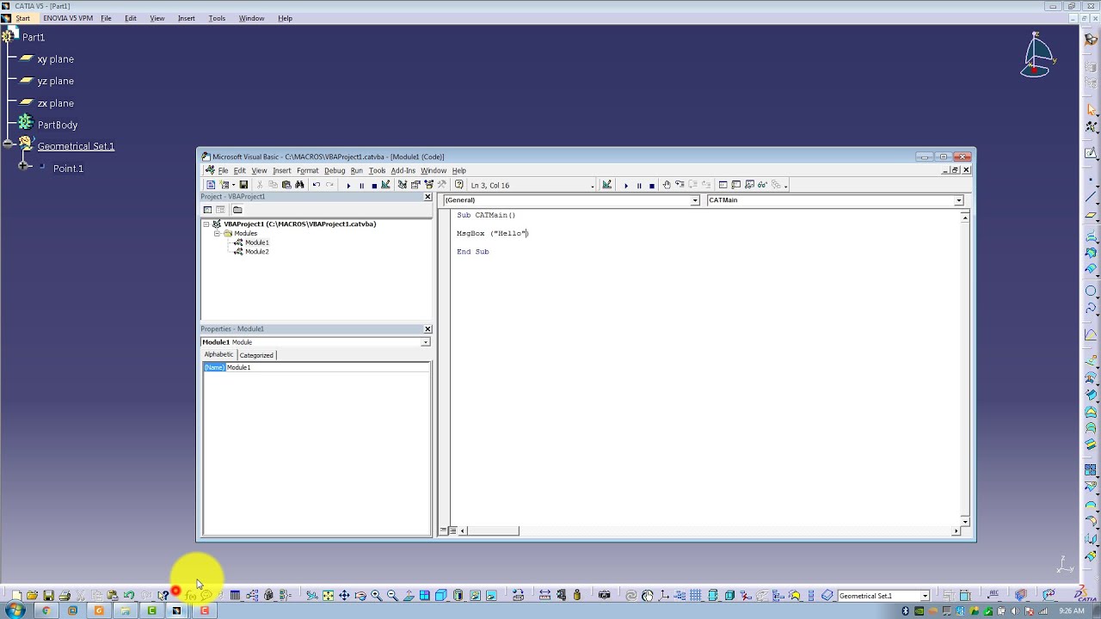1101x619 pixels.
Task: Click the code line MsgBox ("Hello"
Action: (x=492, y=233)
